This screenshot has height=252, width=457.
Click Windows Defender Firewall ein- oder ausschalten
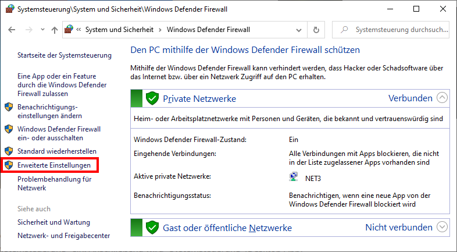tap(59, 133)
